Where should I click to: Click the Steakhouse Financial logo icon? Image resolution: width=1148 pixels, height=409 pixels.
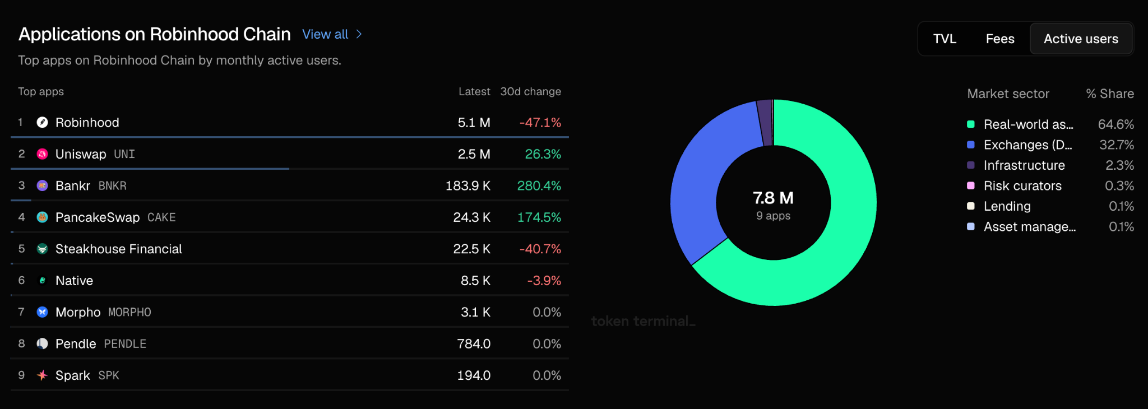tap(42, 249)
